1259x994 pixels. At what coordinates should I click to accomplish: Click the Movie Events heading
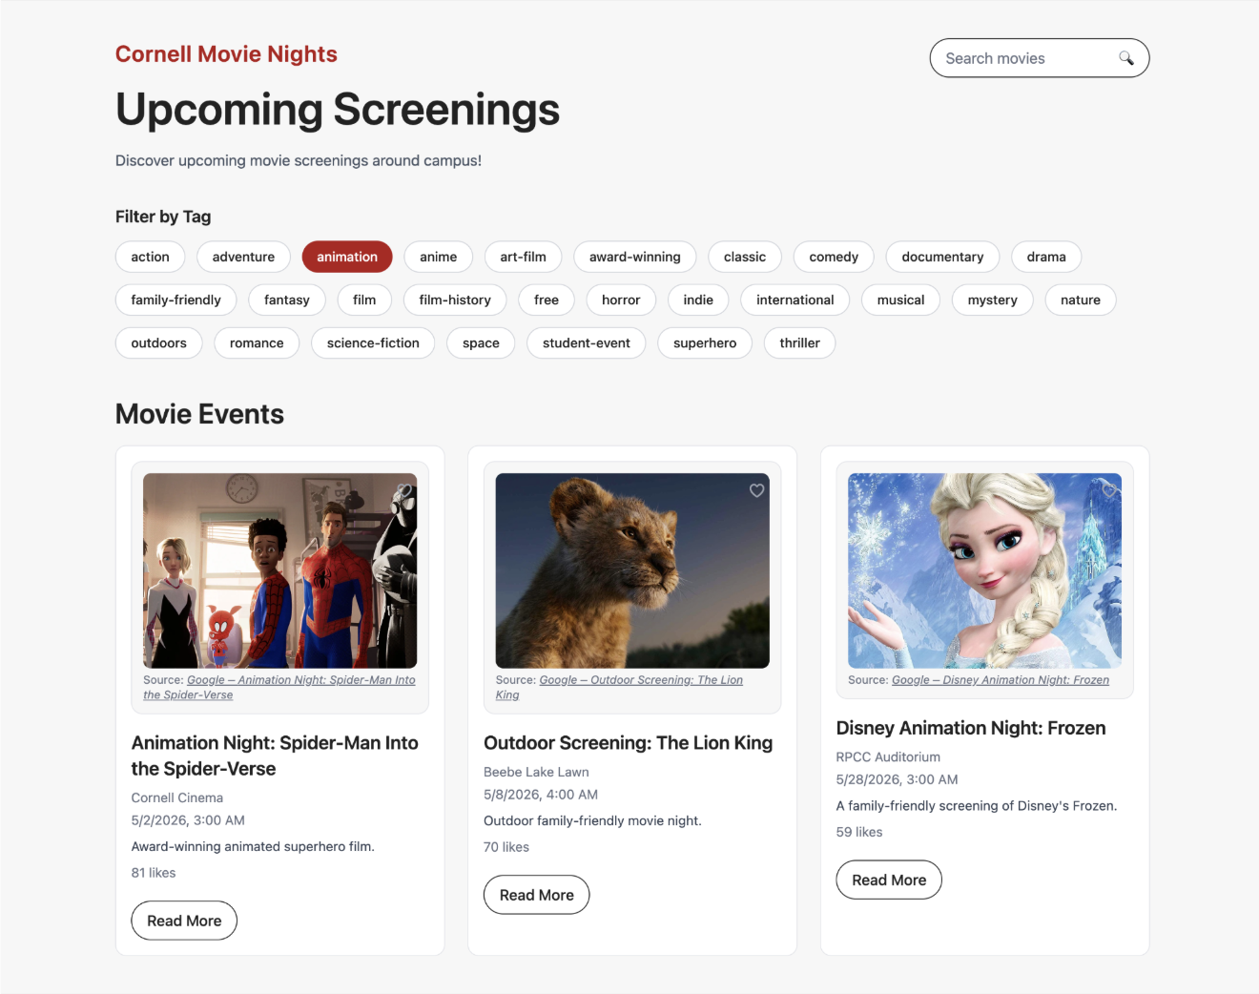coord(199,414)
